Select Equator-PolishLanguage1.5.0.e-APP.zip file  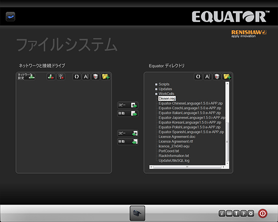189,127
